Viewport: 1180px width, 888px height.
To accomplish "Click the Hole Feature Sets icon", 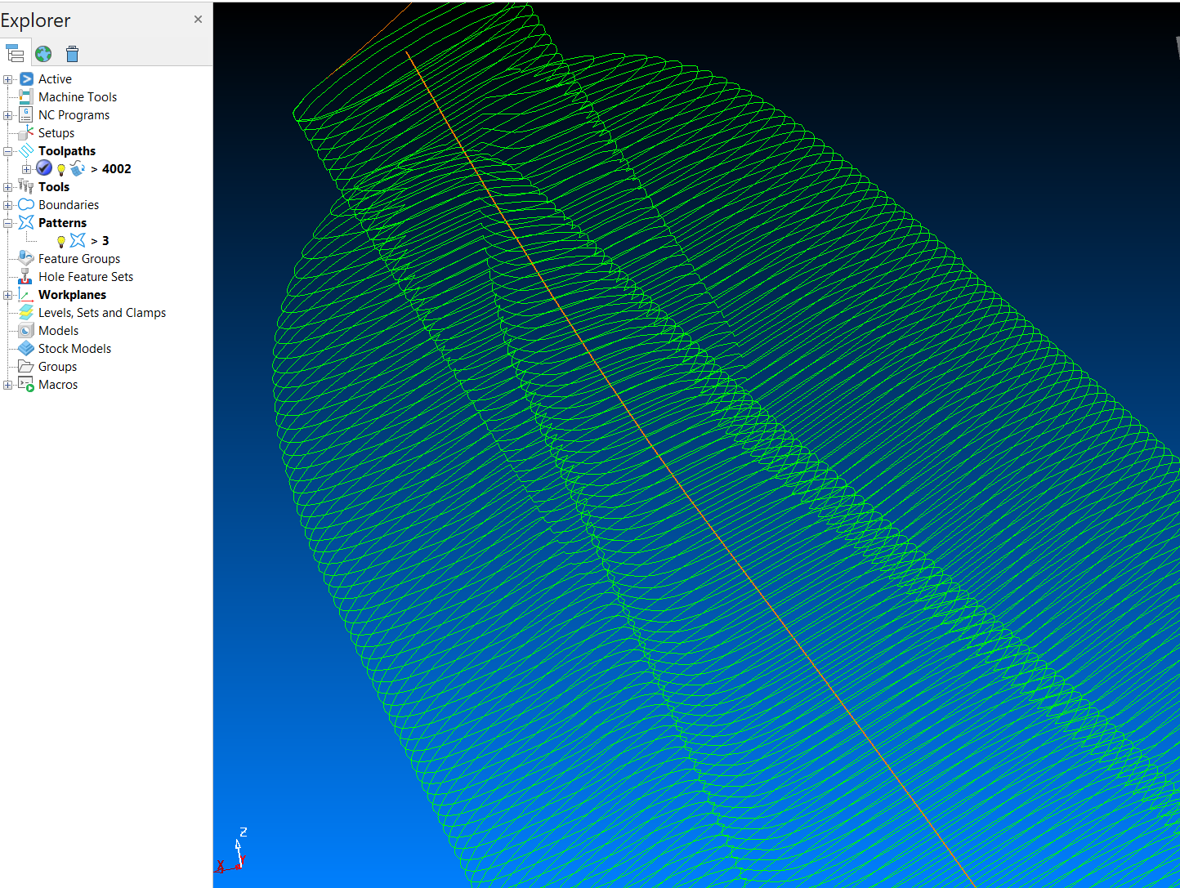I will (x=24, y=276).
